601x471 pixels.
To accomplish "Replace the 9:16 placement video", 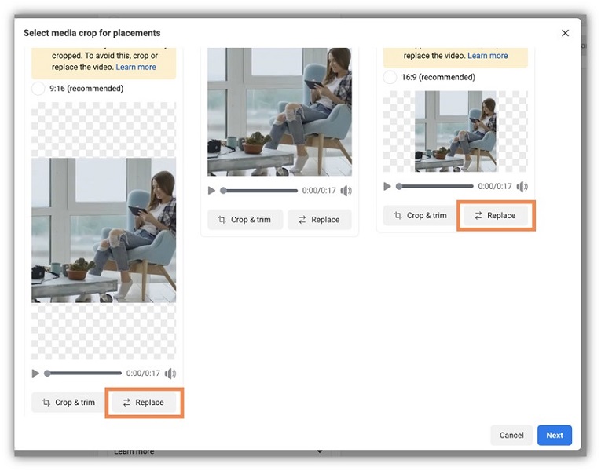I will (143, 403).
